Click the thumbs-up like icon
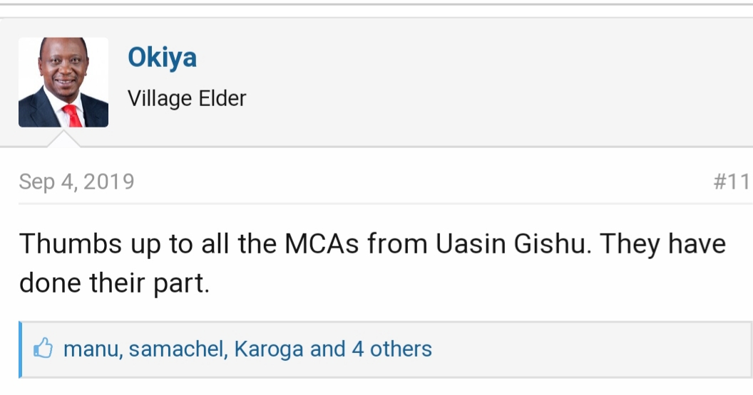 pyautogui.click(x=43, y=349)
